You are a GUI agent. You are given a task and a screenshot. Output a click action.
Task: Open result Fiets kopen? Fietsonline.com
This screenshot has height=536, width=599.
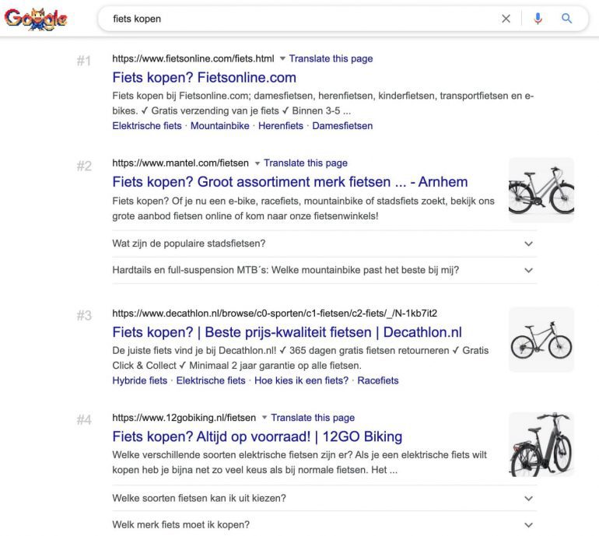click(204, 77)
